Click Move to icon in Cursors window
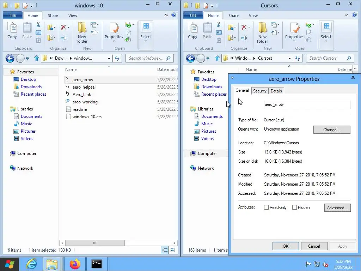 tap(231, 28)
